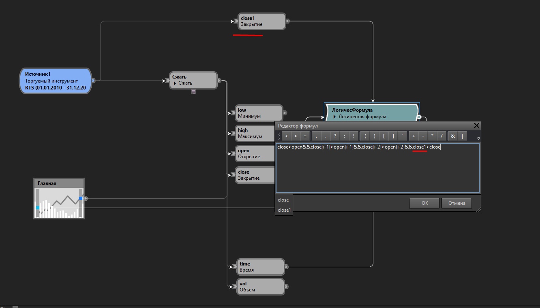Click the input connector of high block
540x308 pixels.
coord(233,133)
